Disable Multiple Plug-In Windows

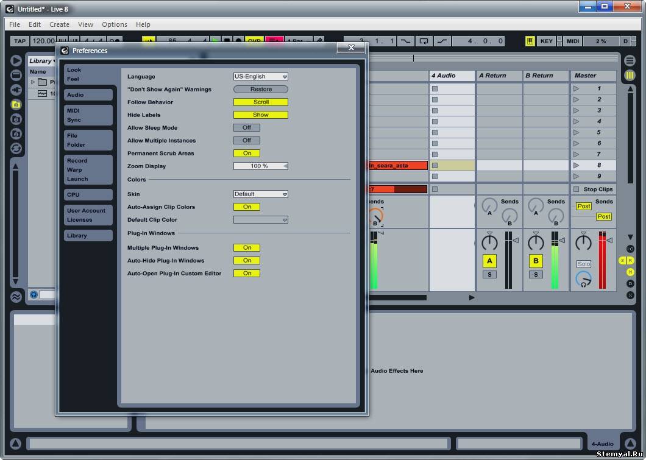pos(247,247)
